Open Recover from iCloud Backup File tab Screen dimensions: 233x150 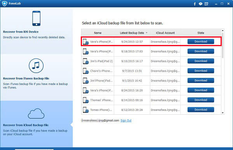pos(37,124)
